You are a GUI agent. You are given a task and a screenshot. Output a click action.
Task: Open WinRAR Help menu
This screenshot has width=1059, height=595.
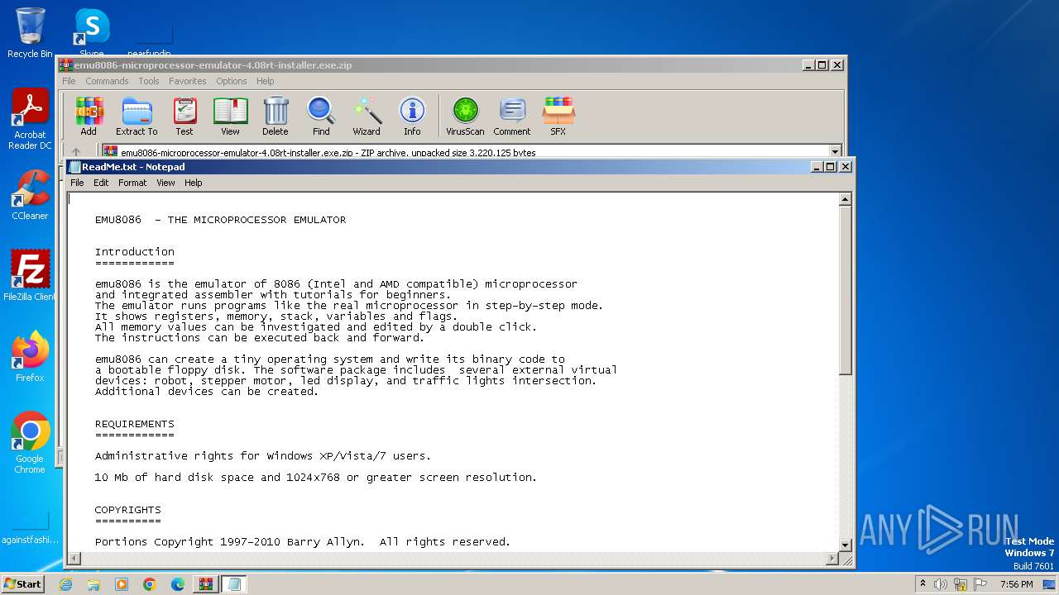265,81
